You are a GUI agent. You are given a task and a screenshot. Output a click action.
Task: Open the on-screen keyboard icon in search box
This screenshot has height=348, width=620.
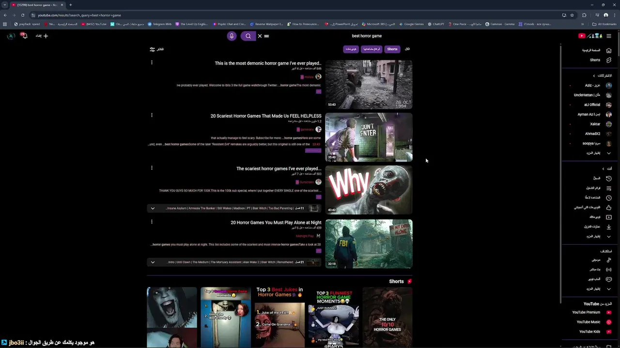266,36
